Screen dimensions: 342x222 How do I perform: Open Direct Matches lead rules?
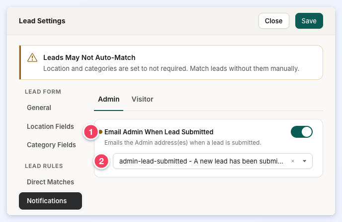click(x=50, y=182)
